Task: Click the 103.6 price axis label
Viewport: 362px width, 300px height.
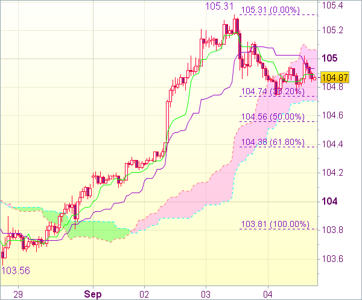Action: tap(332, 259)
